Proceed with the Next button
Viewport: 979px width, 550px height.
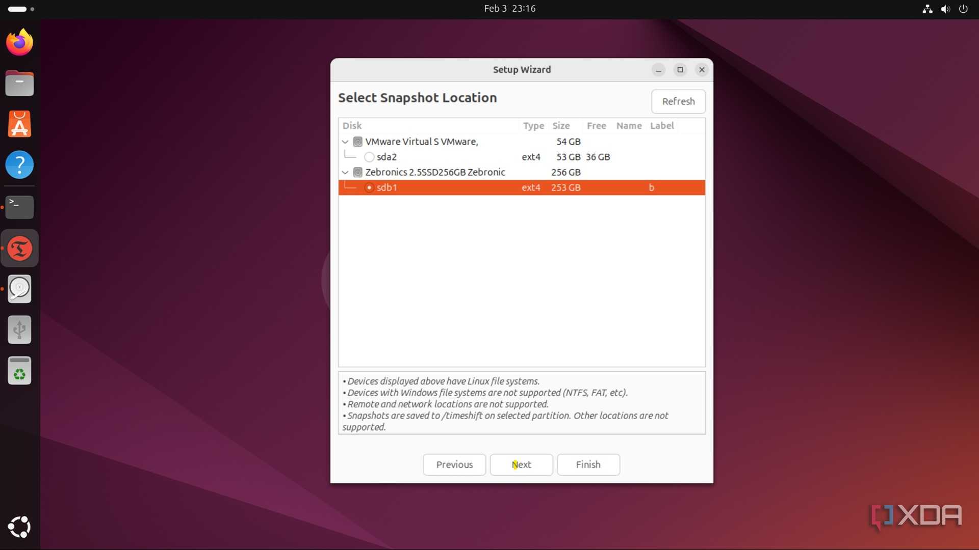pyautogui.click(x=521, y=464)
